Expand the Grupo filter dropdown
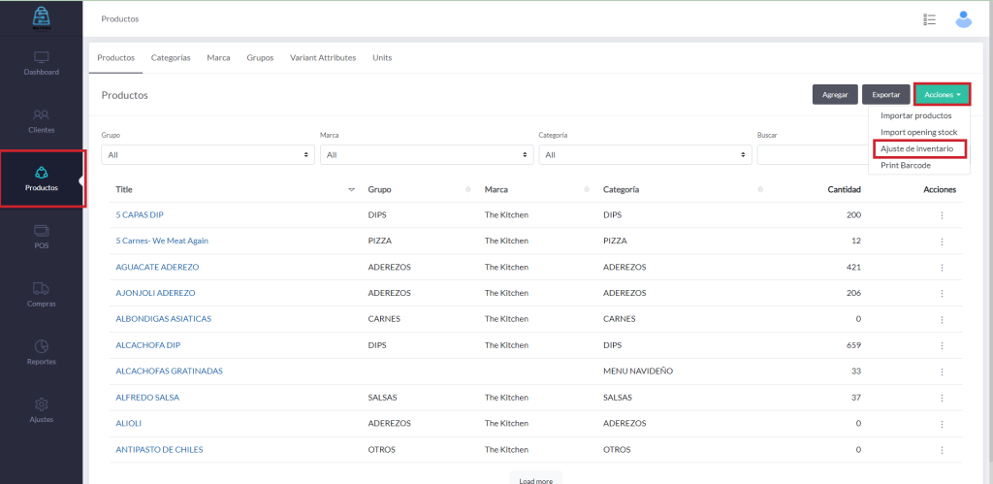This screenshot has height=484, width=993. (208, 154)
